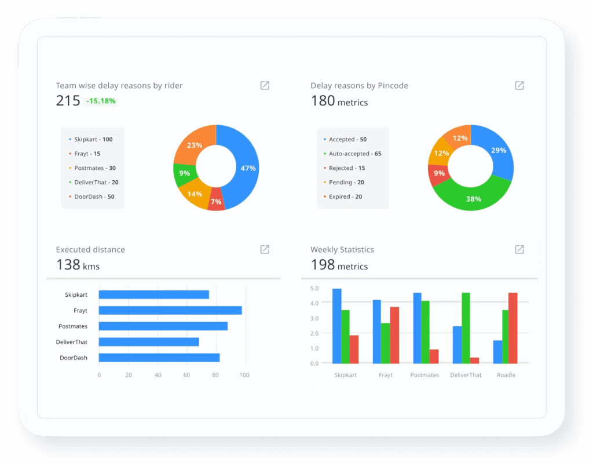The width and height of the screenshot is (593, 466).
Task: Click the 38% green donut slice
Action: click(475, 200)
